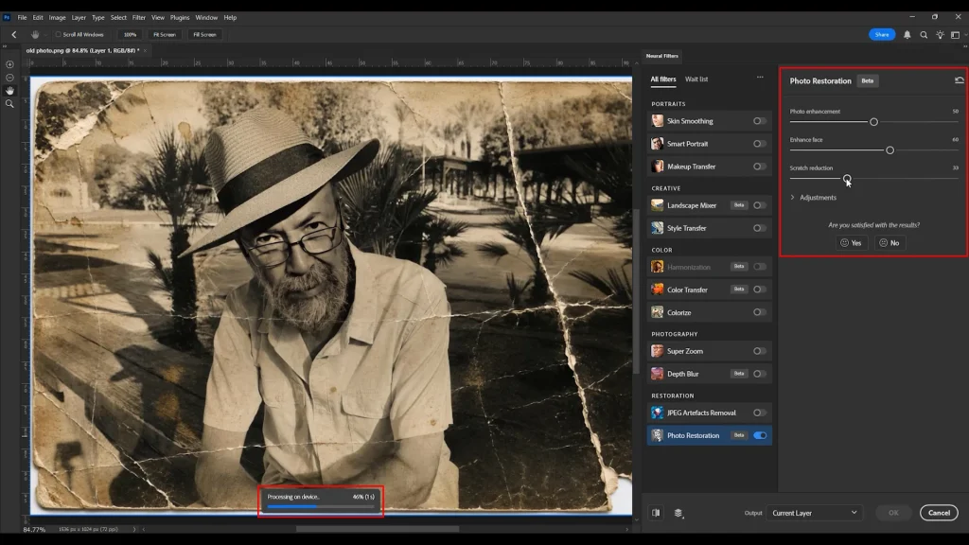
Task: Click the Scratch reduction slider handle
Action: [847, 179]
